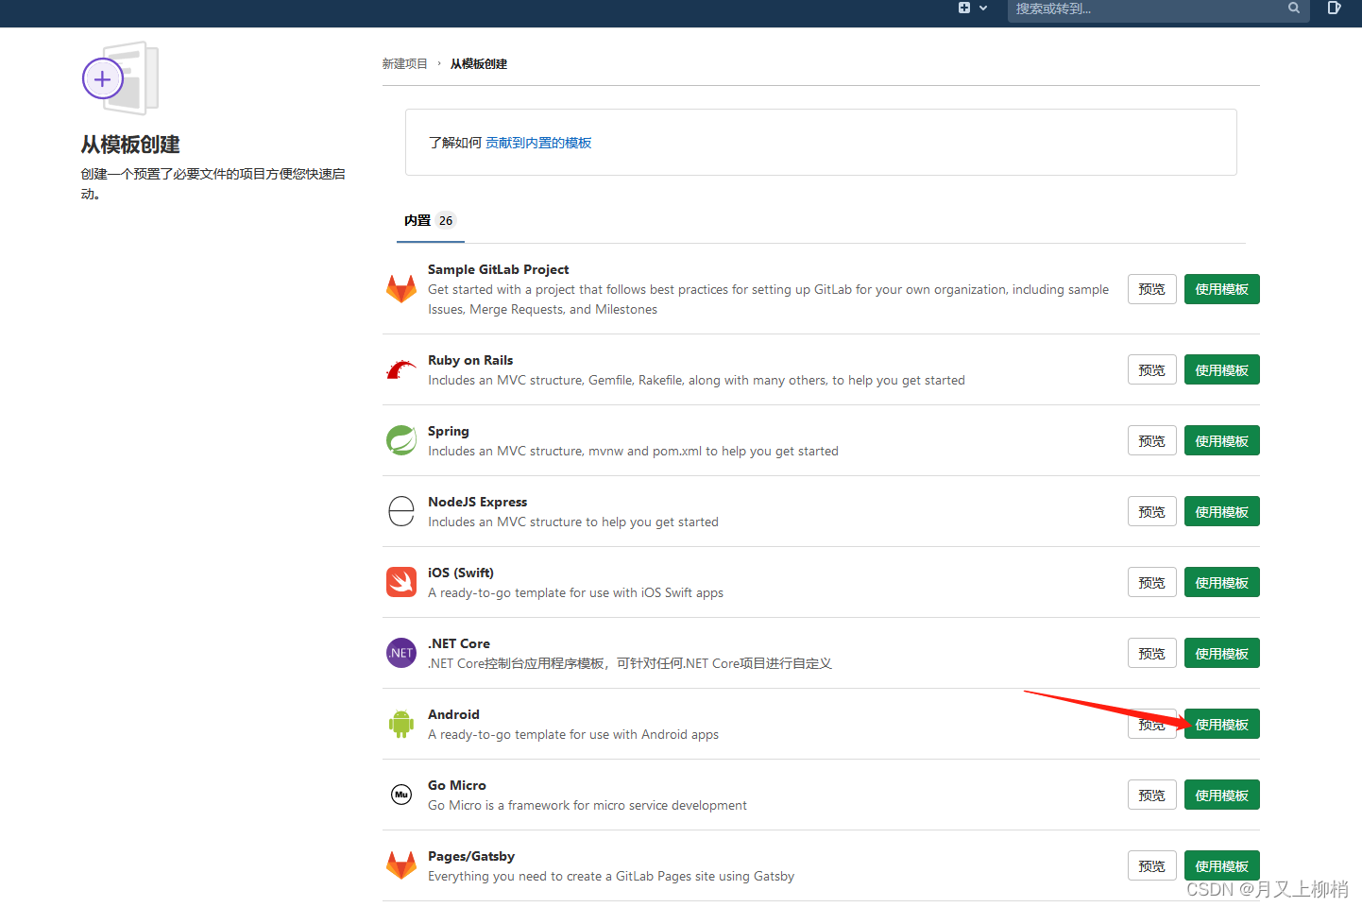Click the Go Micro logo icon

tap(401, 795)
